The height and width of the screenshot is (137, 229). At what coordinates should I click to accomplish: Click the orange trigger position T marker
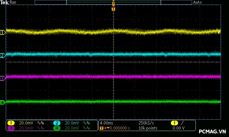[113, 9]
